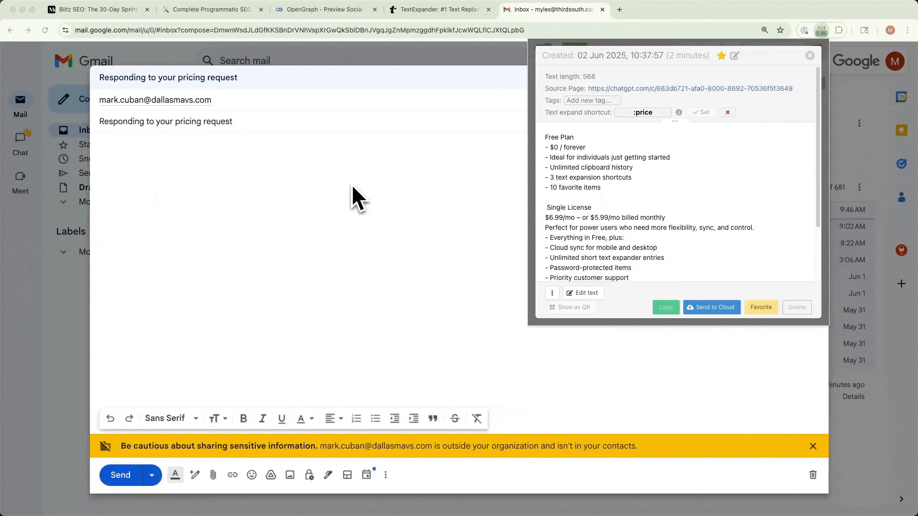Click the Send to Cloud button

click(x=711, y=307)
